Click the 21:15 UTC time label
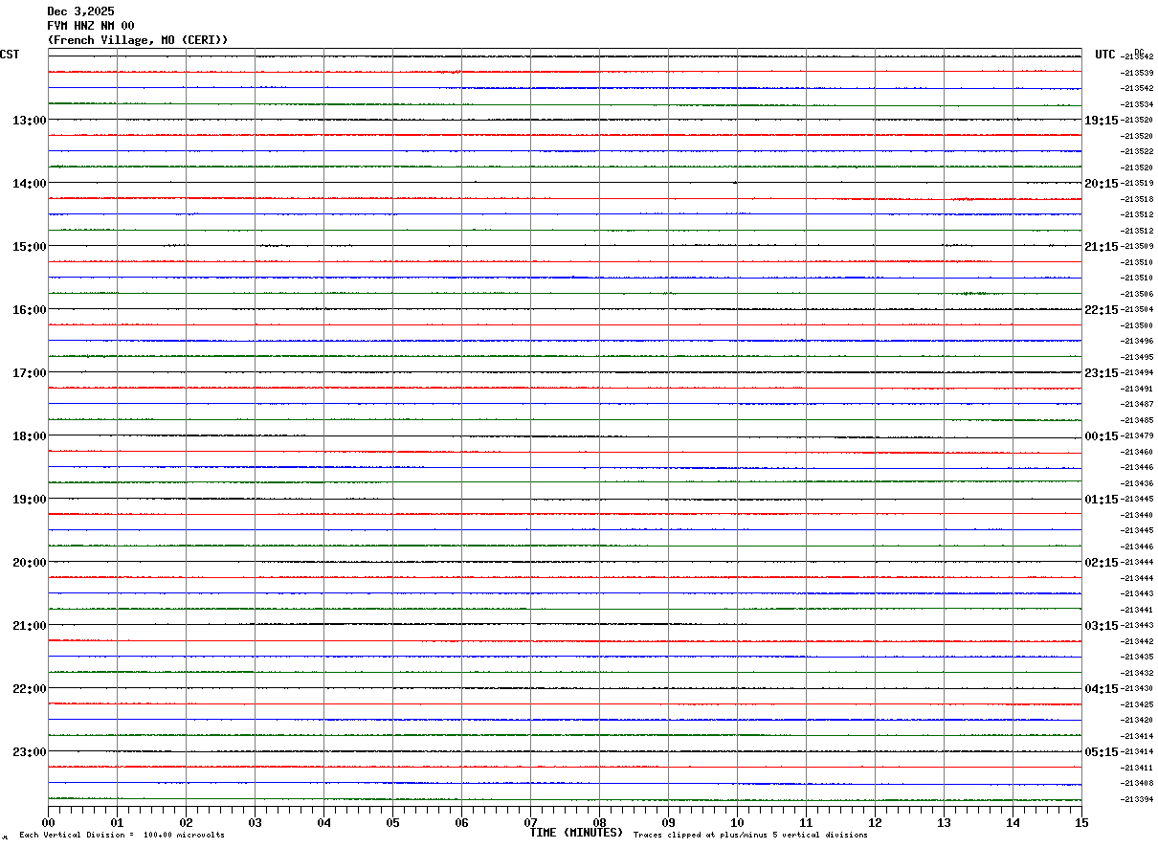This screenshot has height=848, width=1158. pos(1102,247)
